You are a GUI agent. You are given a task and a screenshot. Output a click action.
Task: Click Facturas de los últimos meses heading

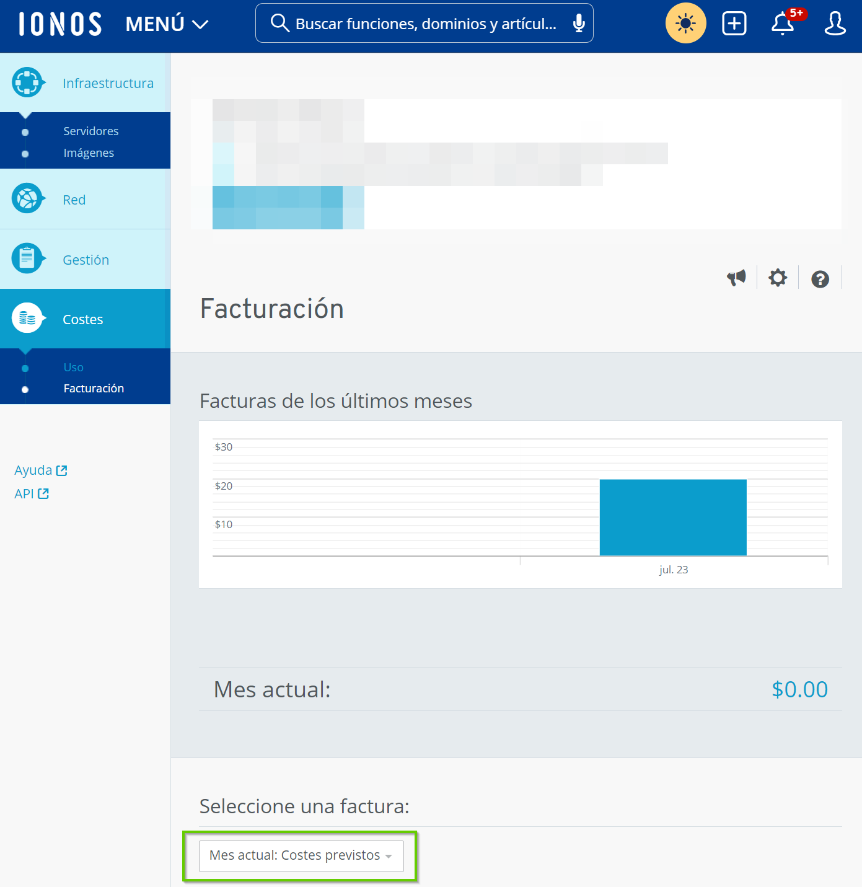pos(336,401)
